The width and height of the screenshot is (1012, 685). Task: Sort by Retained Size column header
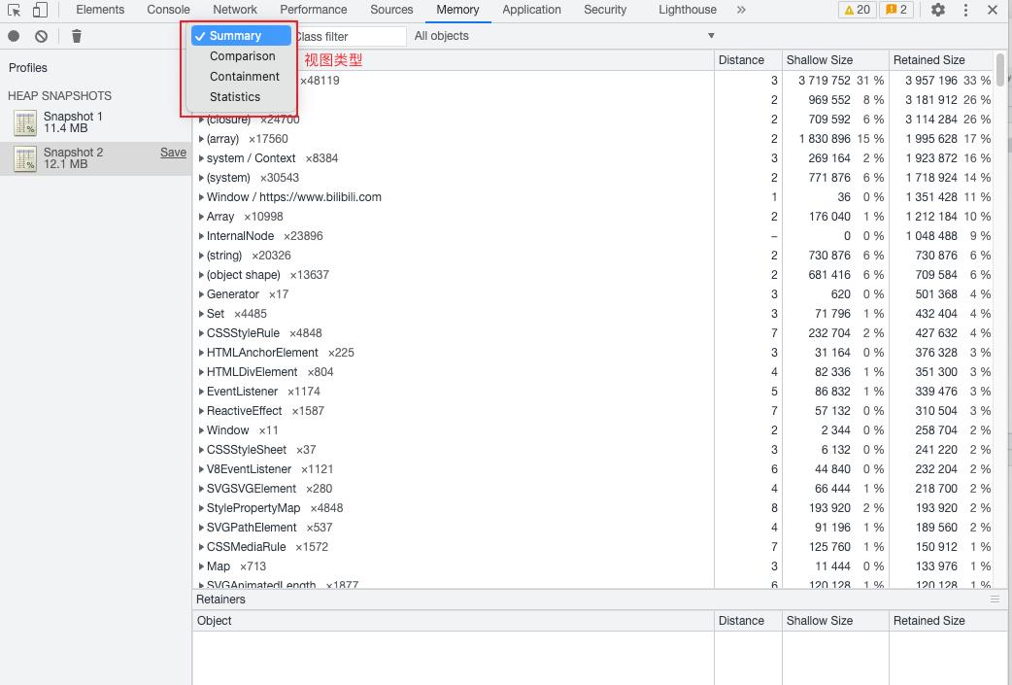coord(928,60)
